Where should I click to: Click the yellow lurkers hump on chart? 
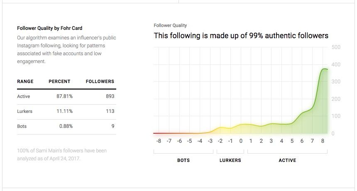222,128
